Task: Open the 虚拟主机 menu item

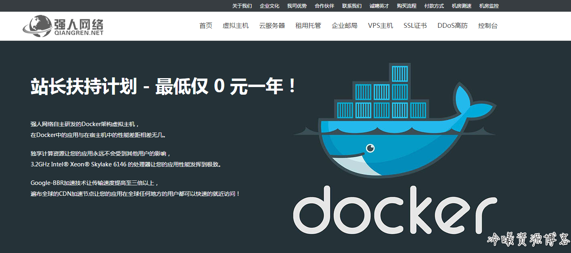Action: pyautogui.click(x=236, y=26)
